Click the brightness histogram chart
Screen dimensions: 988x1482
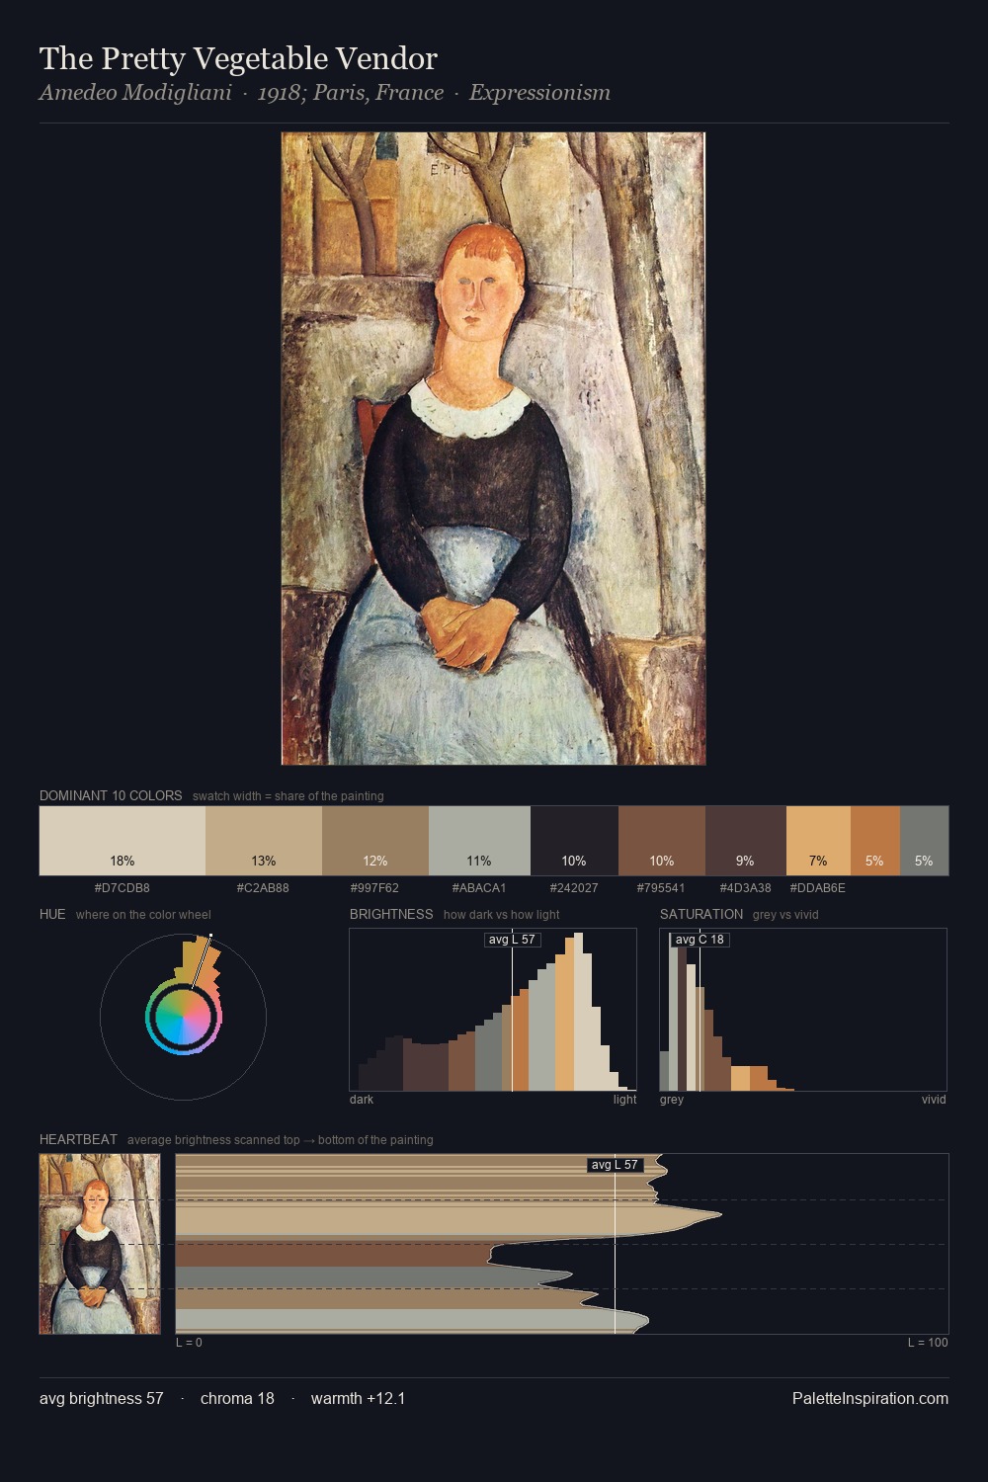pos(493,1010)
